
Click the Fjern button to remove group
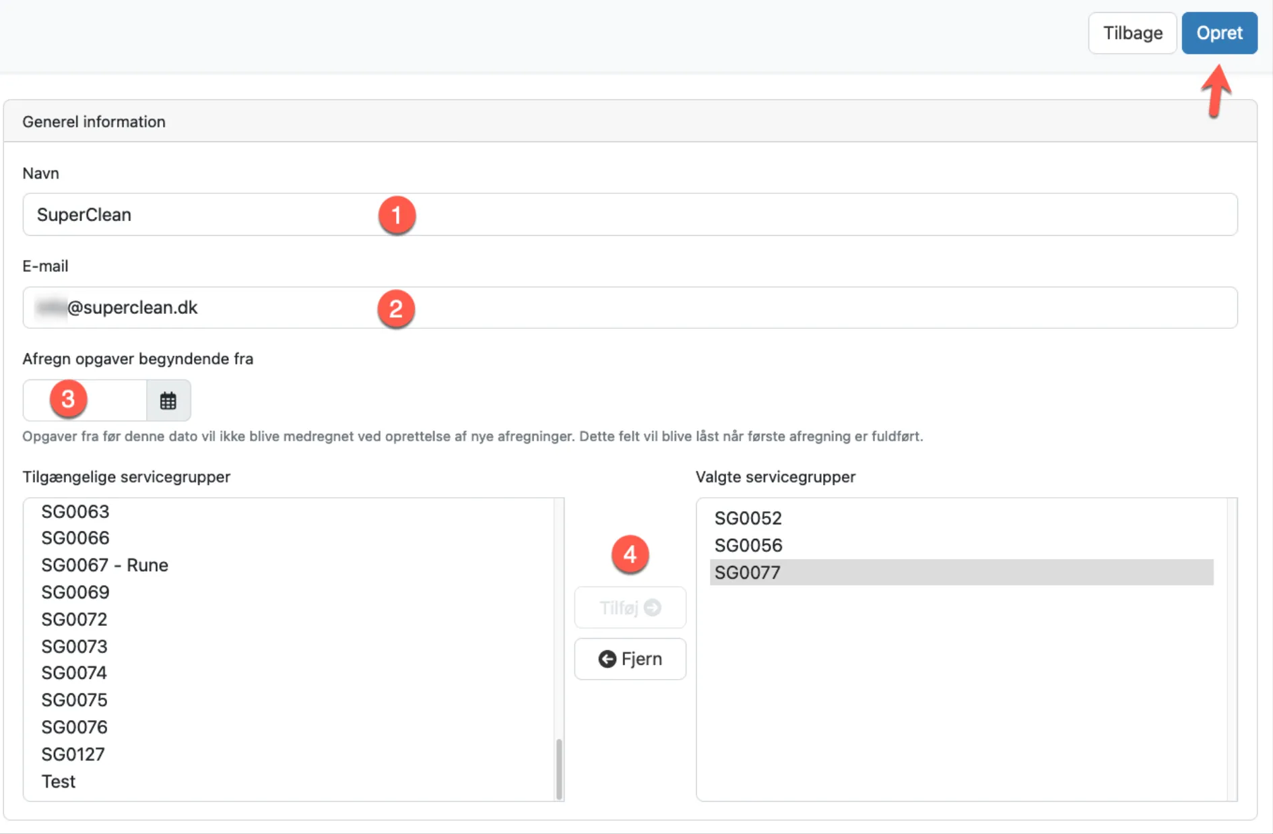click(x=630, y=659)
